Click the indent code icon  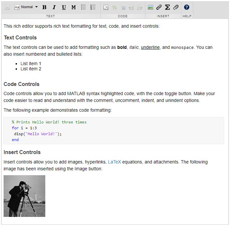point(131,7)
